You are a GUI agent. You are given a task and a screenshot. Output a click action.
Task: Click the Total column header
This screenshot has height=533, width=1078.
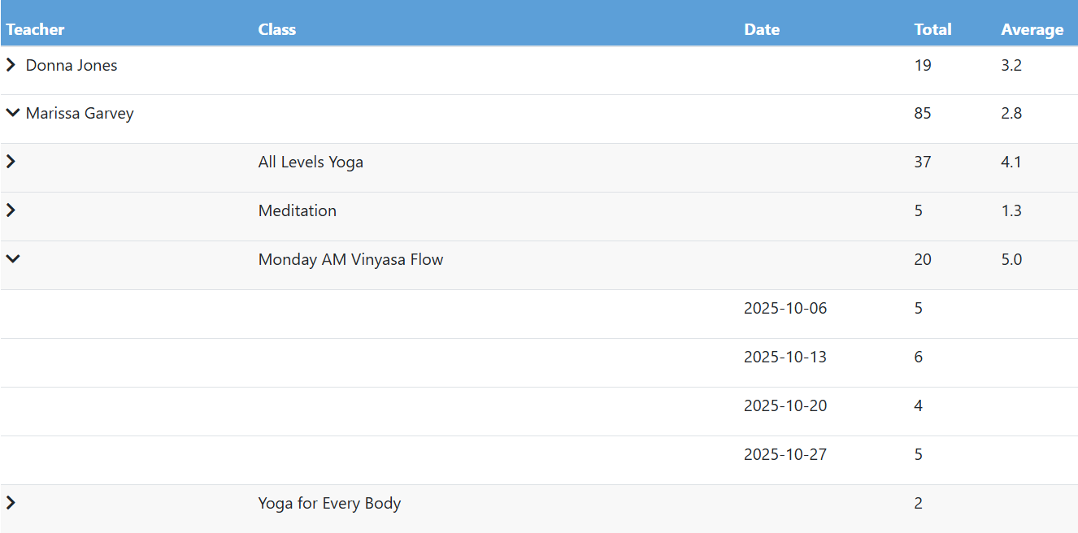click(932, 29)
